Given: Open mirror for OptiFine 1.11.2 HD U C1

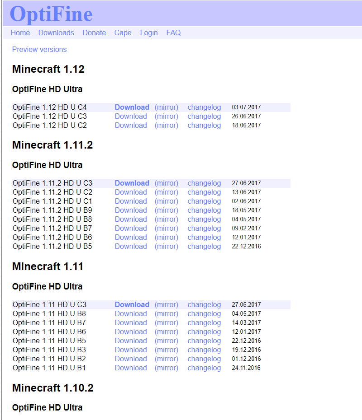Looking at the screenshot, I should point(167,201).
